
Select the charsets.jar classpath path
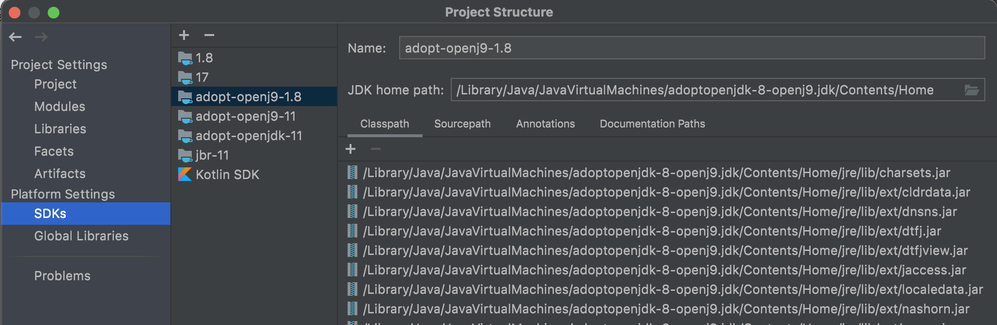click(x=657, y=173)
